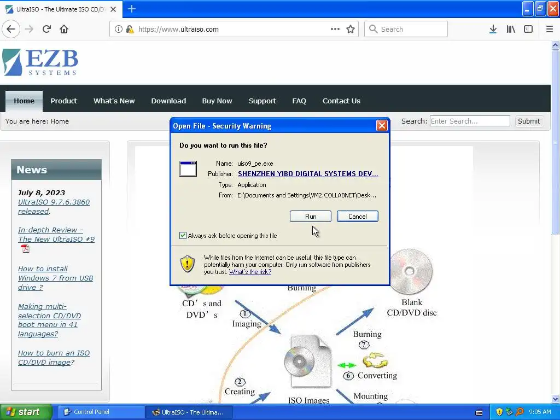Cancel the security warning dialog
The width and height of the screenshot is (560, 420).
358,217
